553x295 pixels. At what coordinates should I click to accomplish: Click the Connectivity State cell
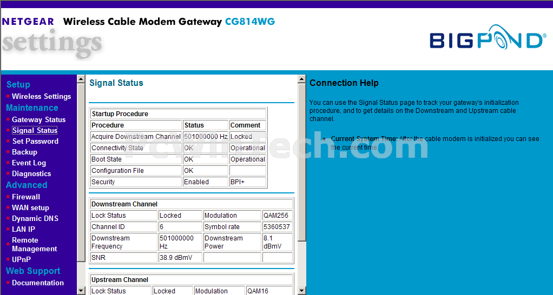(x=136, y=148)
